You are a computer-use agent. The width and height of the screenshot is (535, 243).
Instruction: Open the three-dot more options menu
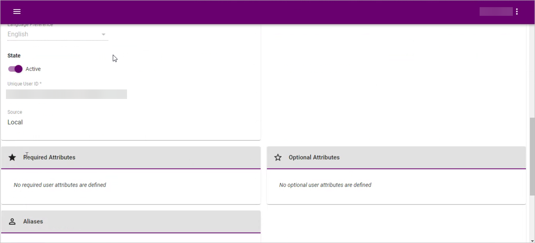tap(517, 11)
